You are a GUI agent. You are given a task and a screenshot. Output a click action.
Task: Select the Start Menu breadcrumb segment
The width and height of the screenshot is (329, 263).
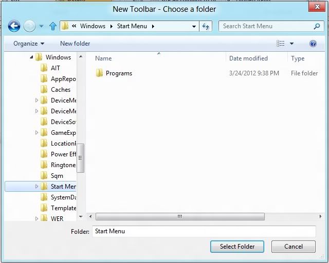132,26
